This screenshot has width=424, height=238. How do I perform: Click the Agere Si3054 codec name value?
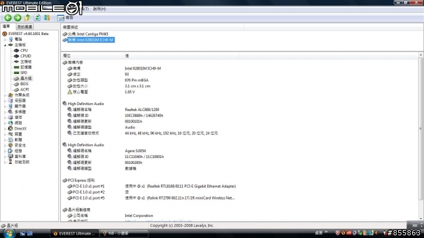tap(135, 151)
